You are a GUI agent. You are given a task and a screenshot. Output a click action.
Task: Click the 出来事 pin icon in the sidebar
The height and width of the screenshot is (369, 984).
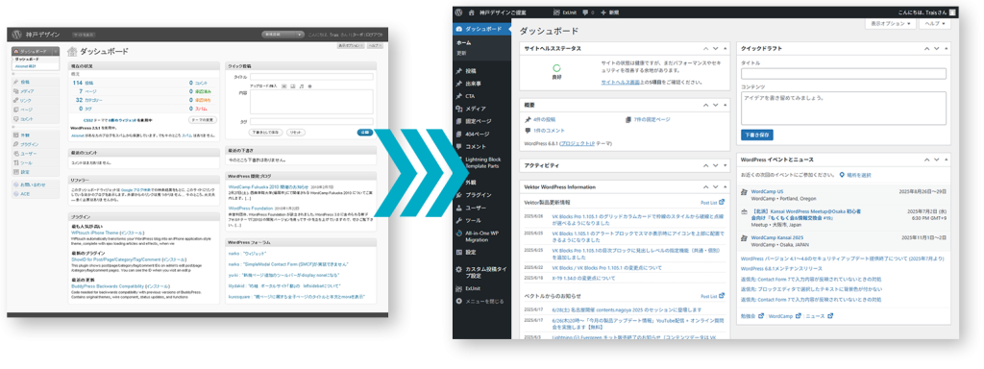(x=459, y=84)
